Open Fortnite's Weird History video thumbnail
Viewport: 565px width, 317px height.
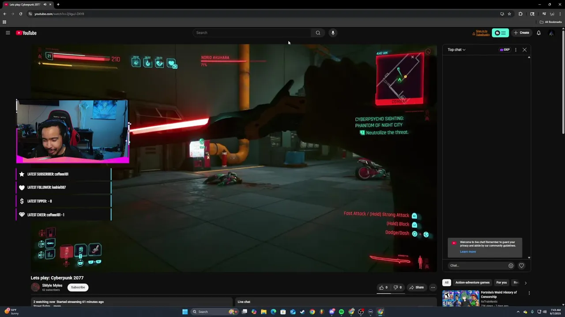(460, 299)
